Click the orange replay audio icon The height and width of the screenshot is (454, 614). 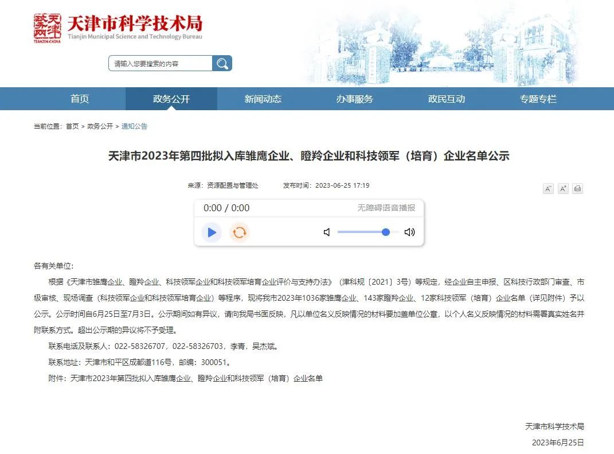[x=239, y=232]
